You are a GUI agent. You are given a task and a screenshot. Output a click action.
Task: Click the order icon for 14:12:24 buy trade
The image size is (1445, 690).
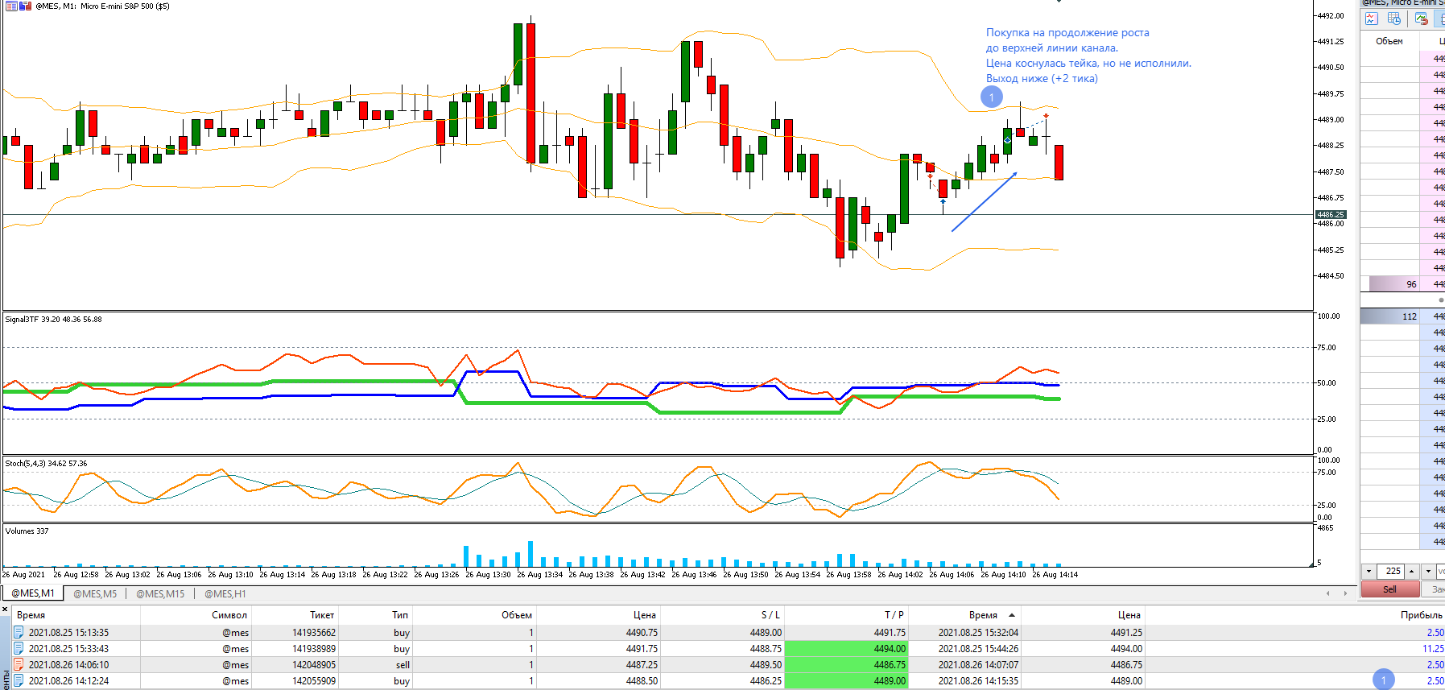[19, 681]
